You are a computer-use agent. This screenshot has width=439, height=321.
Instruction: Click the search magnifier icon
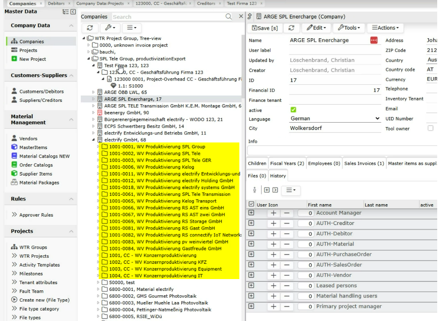coord(229,17)
